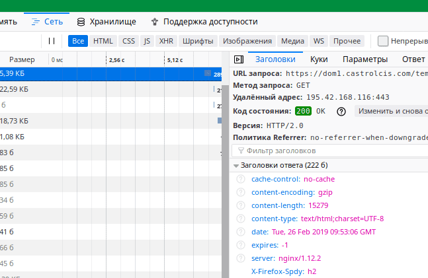Screen dimensions: 428x278
Task: Click help icon beside date header
Action: (241, 232)
